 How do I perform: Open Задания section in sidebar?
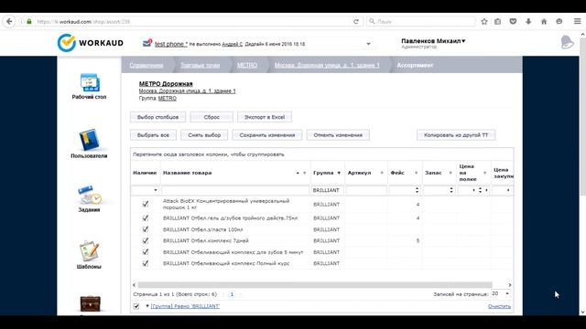click(89, 199)
